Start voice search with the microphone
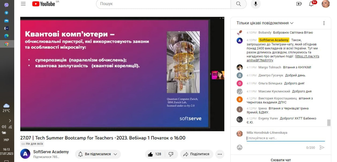Screen dimensions: 337x162 (x=256, y=4)
